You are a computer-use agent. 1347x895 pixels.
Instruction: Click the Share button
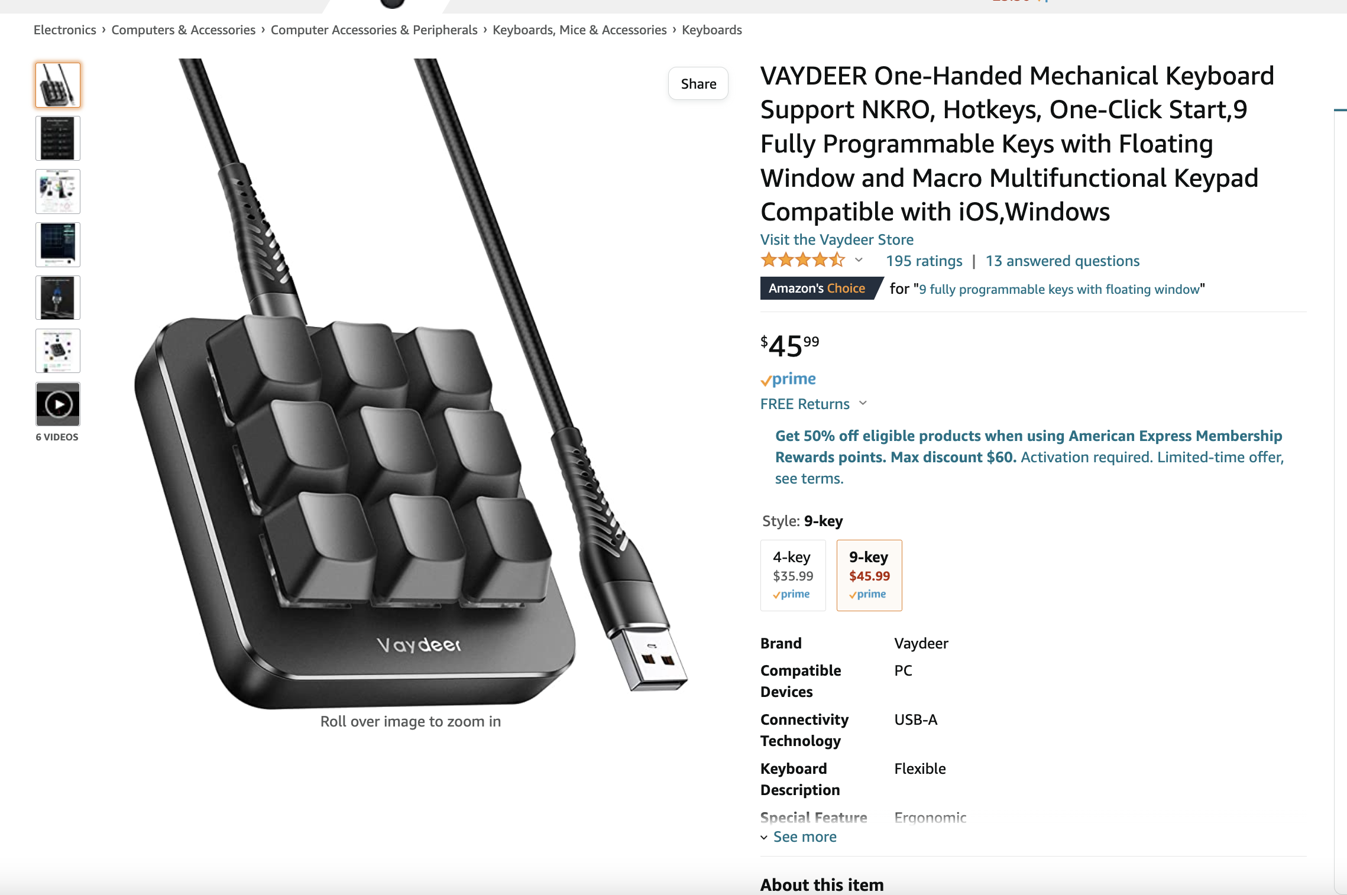coord(698,84)
